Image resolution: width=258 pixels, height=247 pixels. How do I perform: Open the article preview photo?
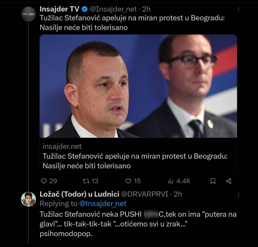pos(138,86)
